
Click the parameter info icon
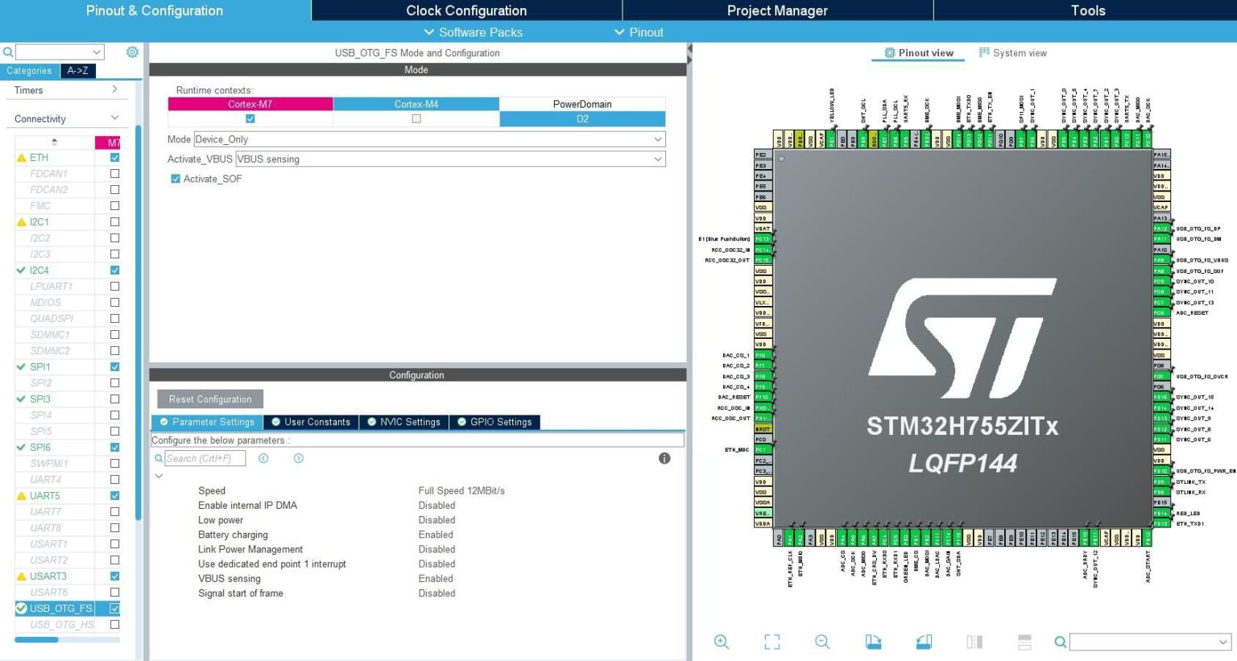pos(664,458)
